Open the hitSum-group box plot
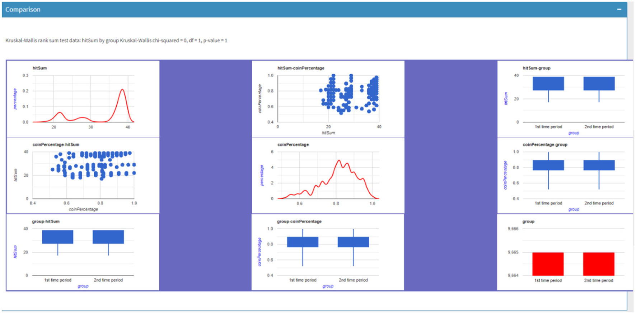636x314 pixels. point(565,99)
